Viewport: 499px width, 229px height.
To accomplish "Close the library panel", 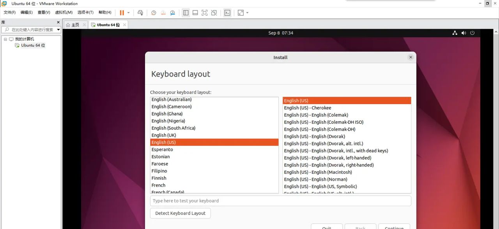I will pos(58,23).
